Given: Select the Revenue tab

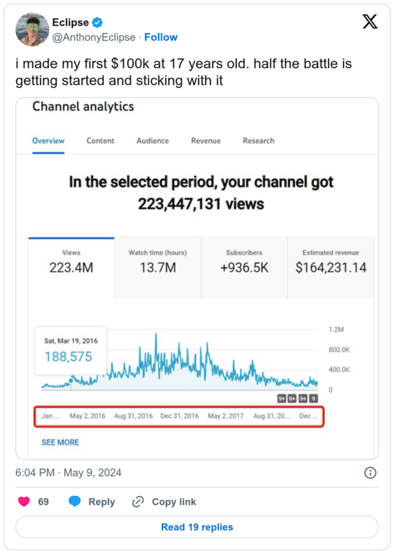Looking at the screenshot, I should pyautogui.click(x=206, y=141).
